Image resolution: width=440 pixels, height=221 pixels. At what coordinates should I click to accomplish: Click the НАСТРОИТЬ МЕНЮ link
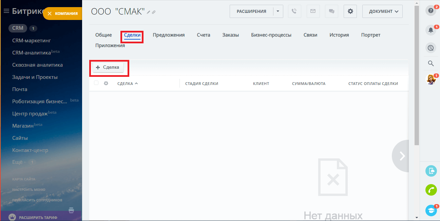29,190
